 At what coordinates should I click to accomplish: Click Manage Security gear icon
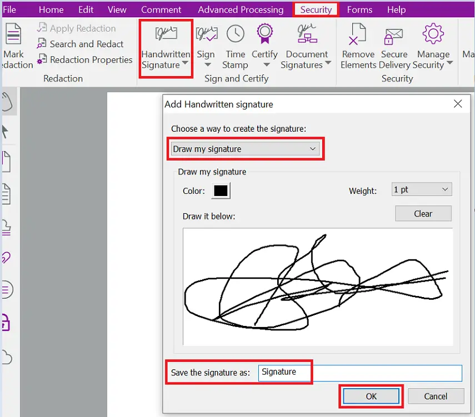click(433, 33)
